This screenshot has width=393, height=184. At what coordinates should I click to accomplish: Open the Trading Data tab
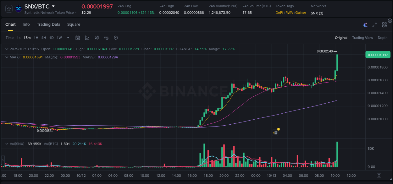[48, 24]
